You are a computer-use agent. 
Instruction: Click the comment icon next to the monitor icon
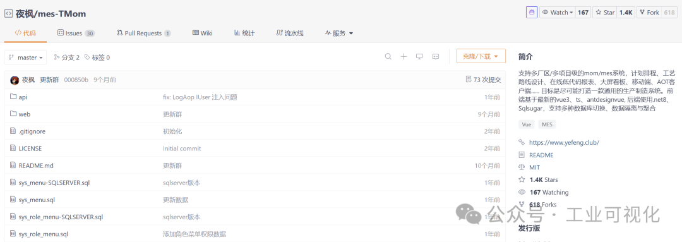coord(435,57)
